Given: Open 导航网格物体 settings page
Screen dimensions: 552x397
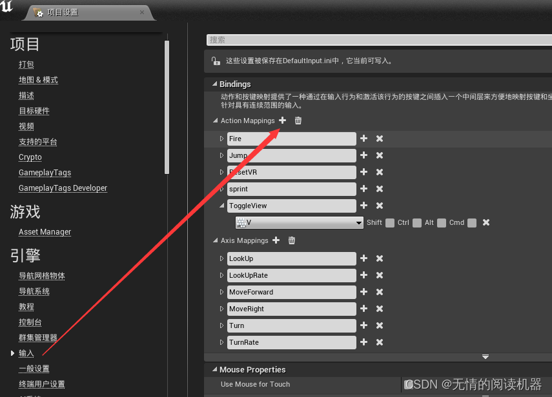Looking at the screenshot, I should click(x=42, y=276).
